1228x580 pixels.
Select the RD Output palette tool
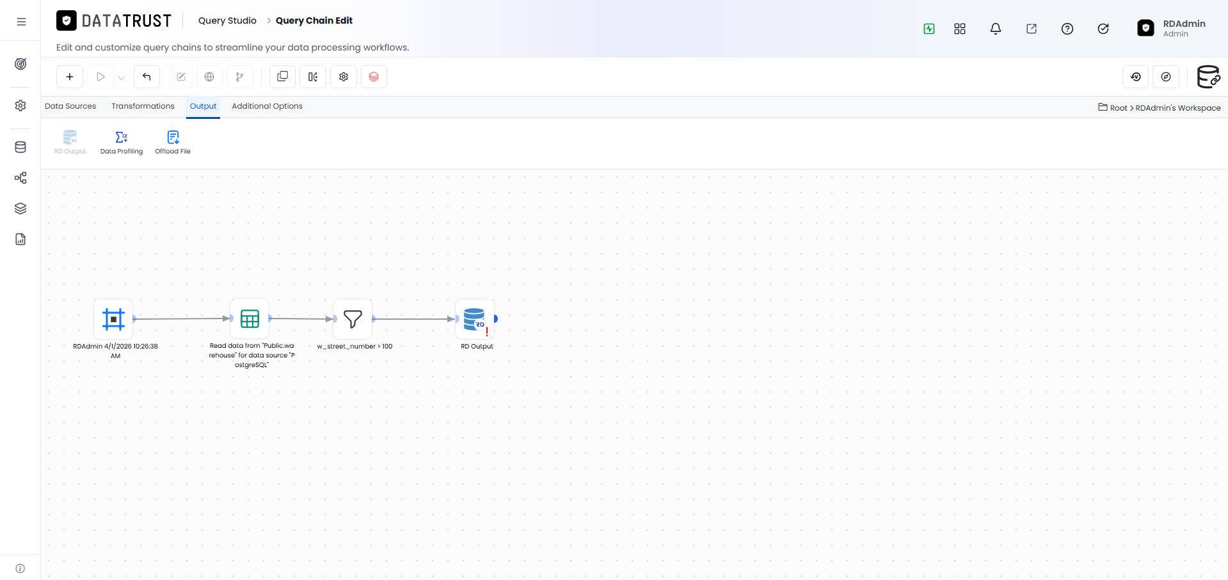click(70, 143)
